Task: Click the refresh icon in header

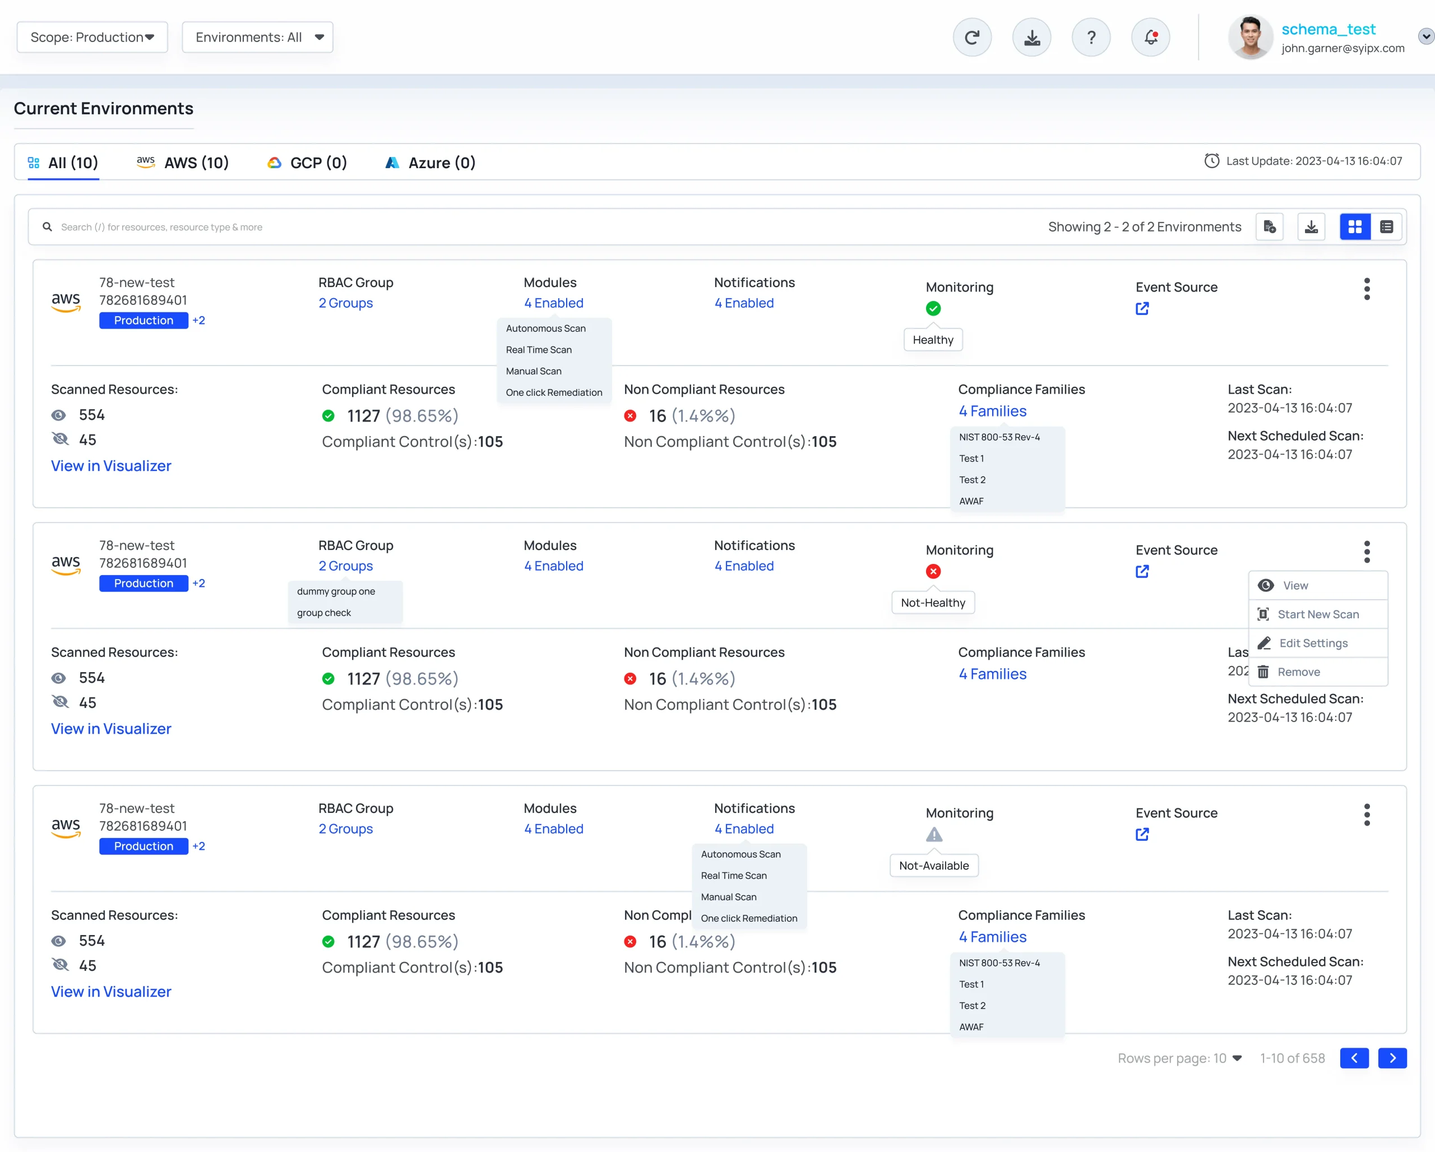Action: (972, 37)
